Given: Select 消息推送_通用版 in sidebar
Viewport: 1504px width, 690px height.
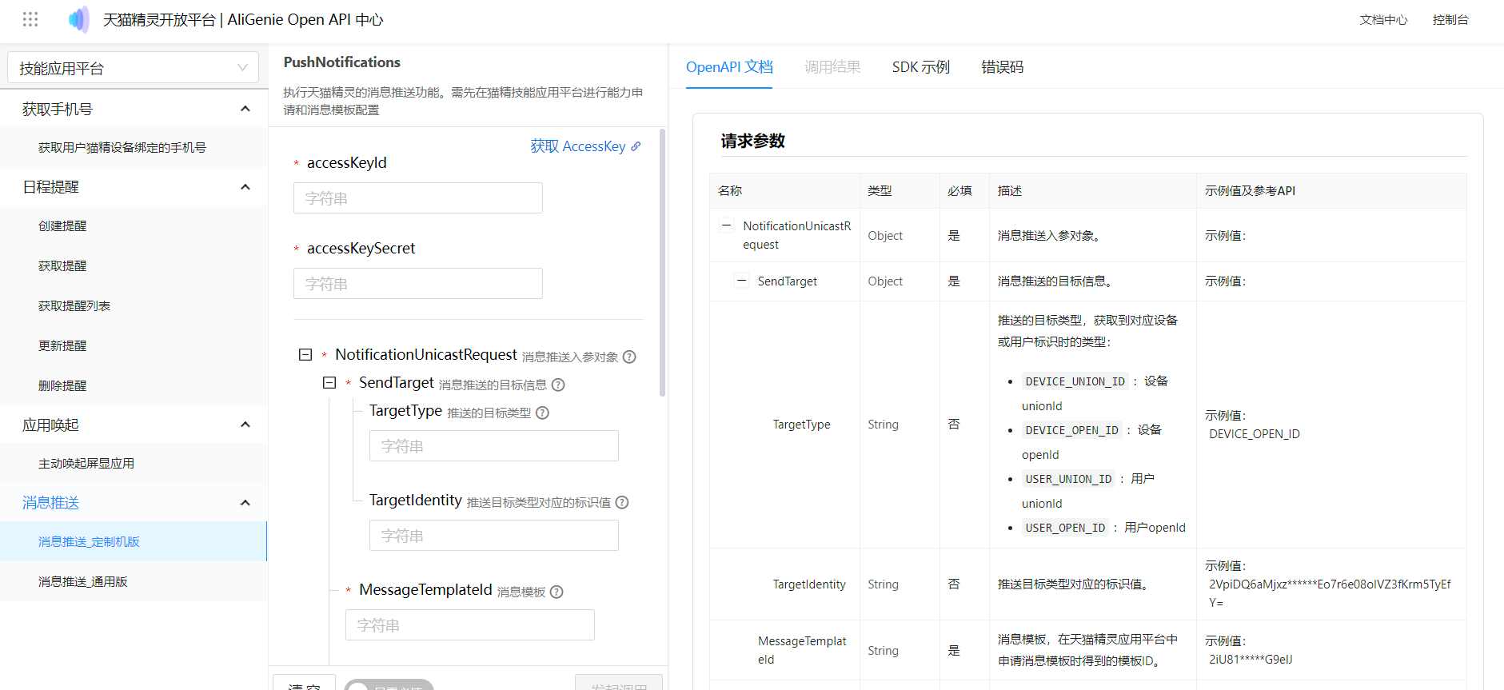Looking at the screenshot, I should (134, 581).
